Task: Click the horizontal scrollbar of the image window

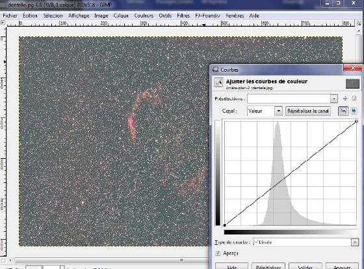Action: (x=111, y=261)
